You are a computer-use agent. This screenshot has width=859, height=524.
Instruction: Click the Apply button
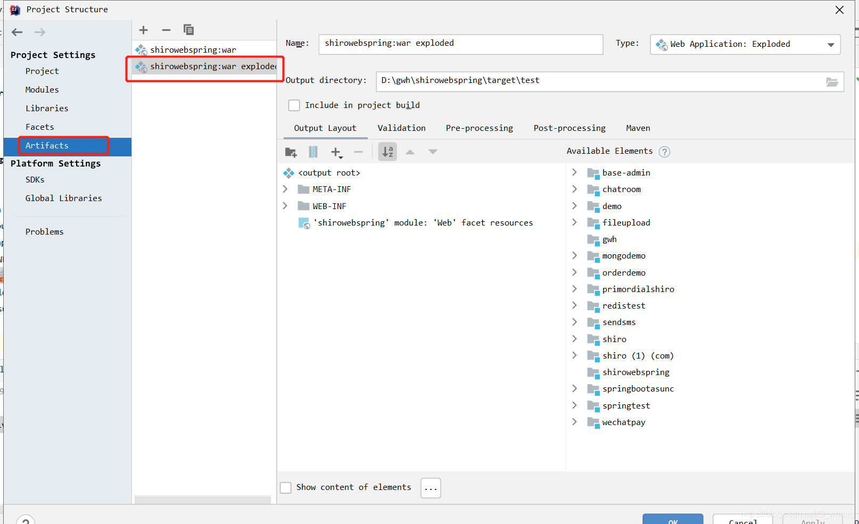(813, 520)
